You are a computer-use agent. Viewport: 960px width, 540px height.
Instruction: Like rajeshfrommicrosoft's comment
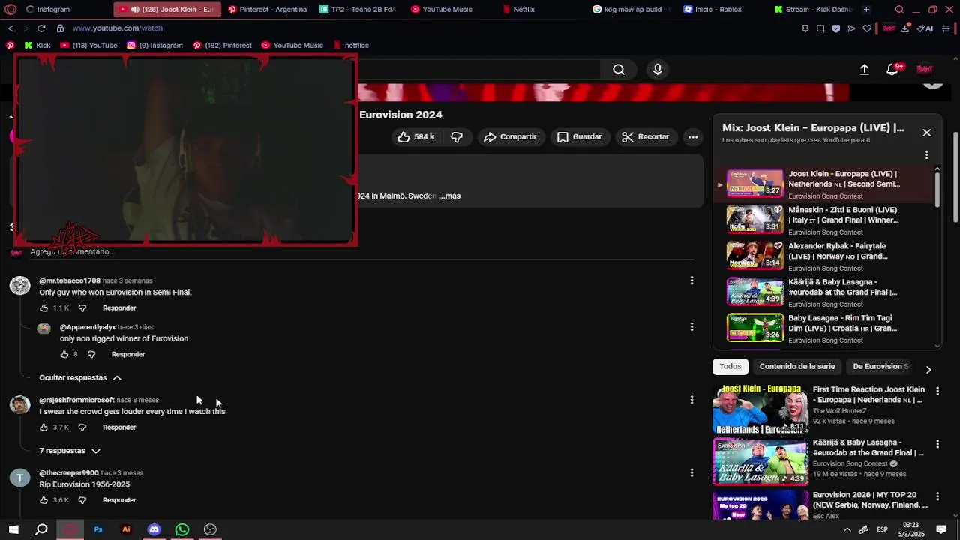click(44, 427)
